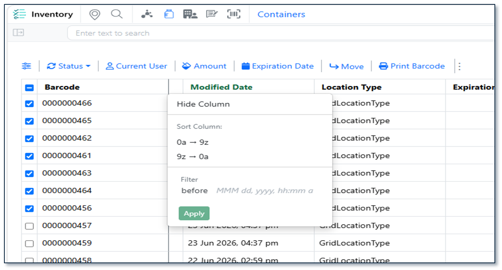Choose Hide Column in the popup menu
The image size is (502, 270).
[203, 104]
